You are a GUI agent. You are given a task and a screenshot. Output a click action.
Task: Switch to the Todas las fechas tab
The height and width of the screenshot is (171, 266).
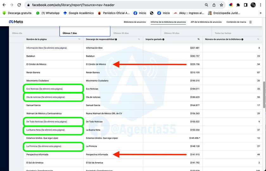click(x=237, y=32)
